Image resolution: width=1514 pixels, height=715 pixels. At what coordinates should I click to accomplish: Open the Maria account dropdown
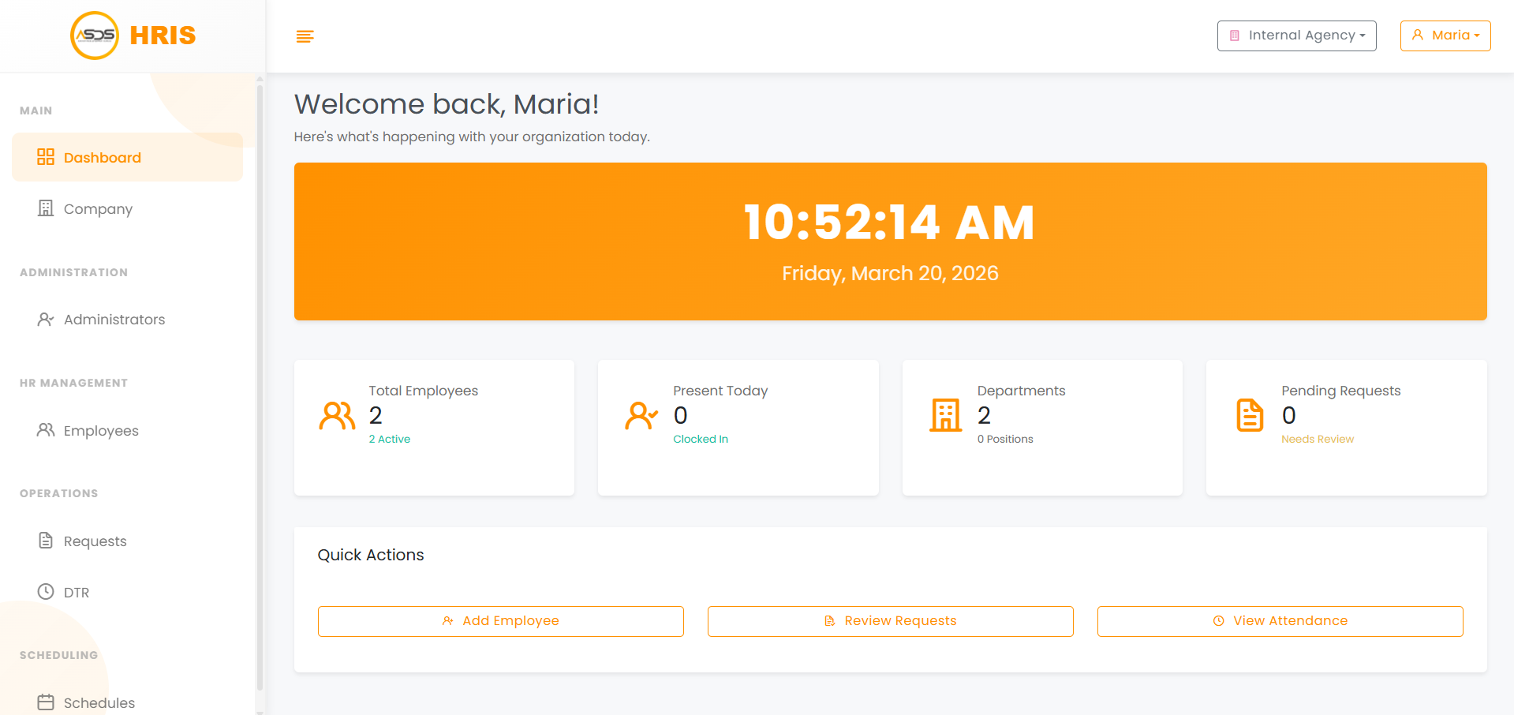coord(1445,35)
